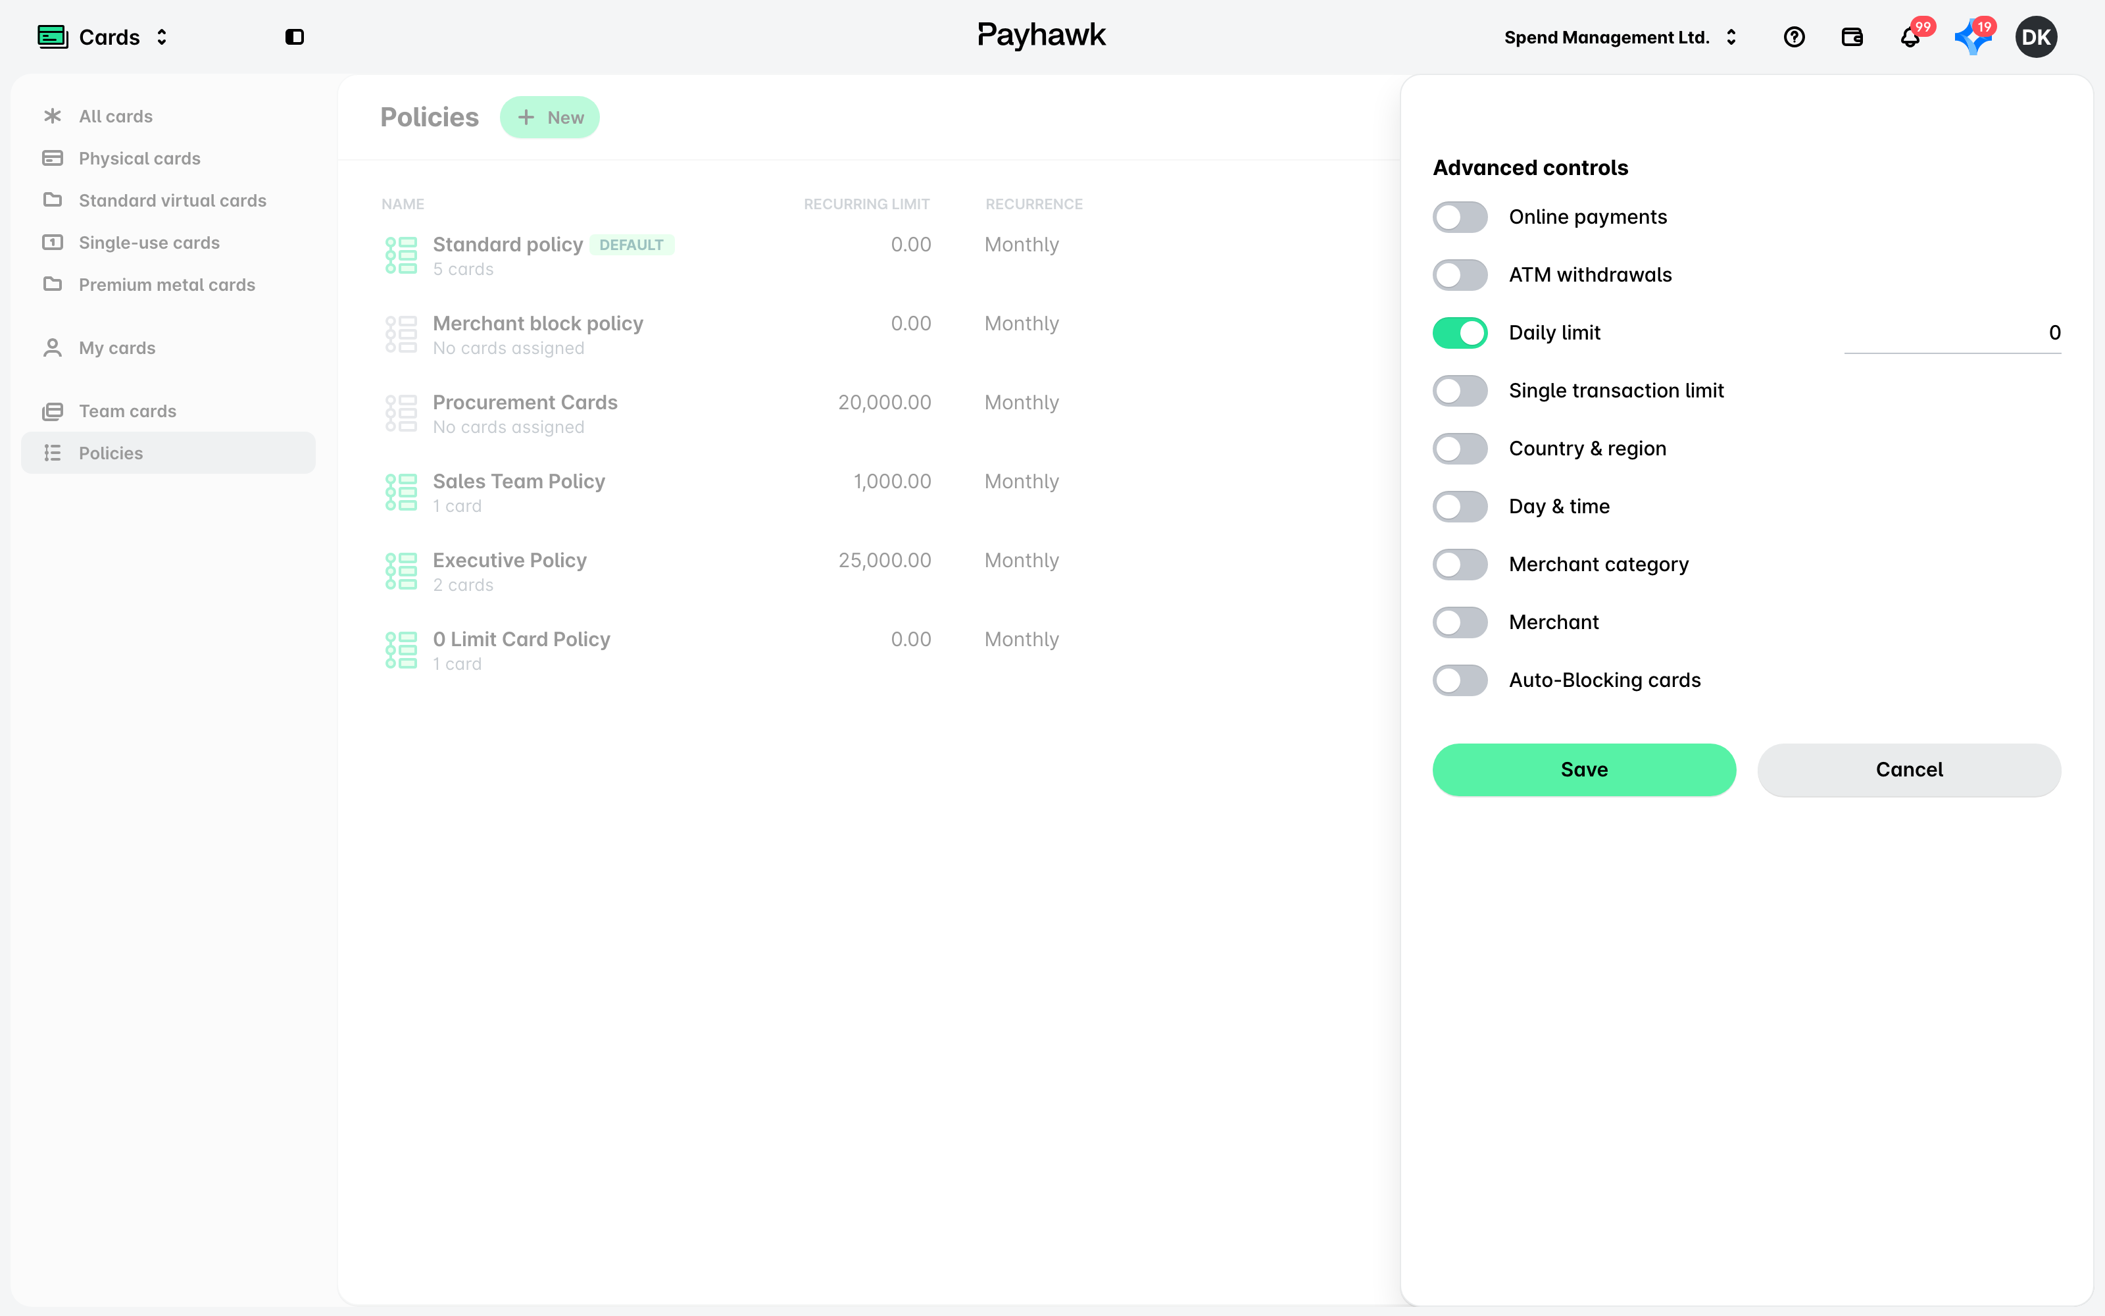Click the Team cards stack icon
2105x1316 pixels.
pyautogui.click(x=52, y=411)
